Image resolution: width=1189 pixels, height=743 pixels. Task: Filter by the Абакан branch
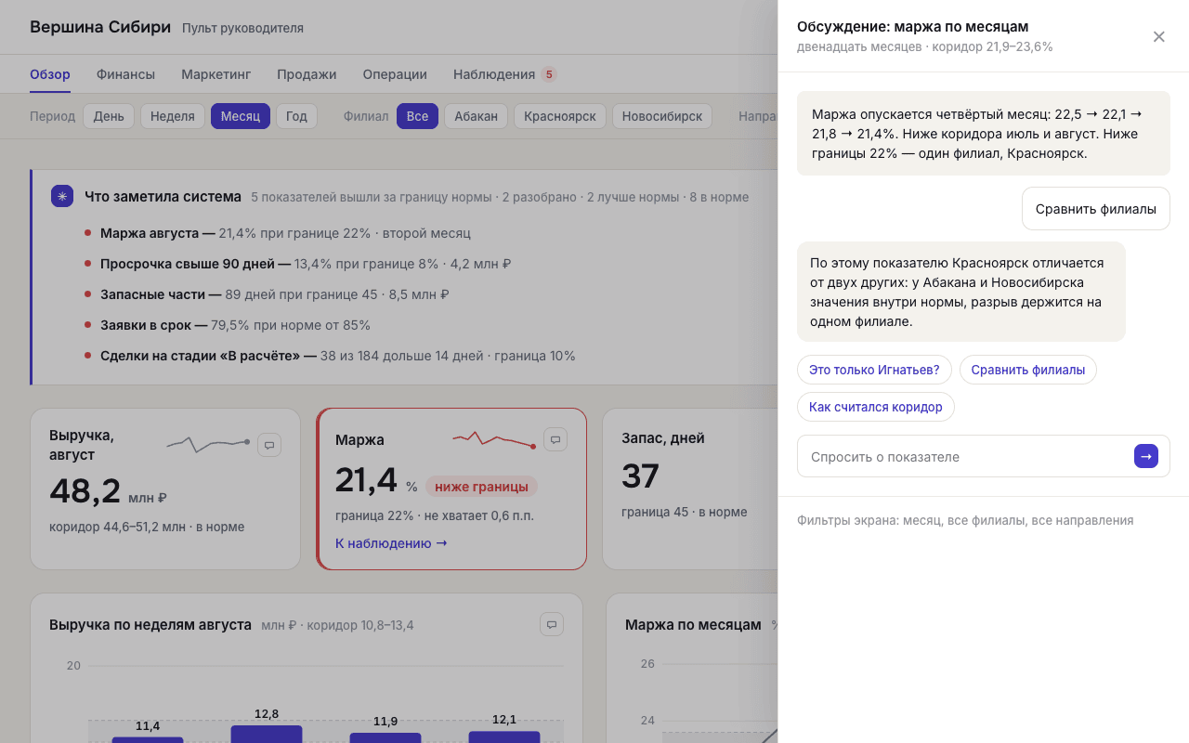pos(476,116)
